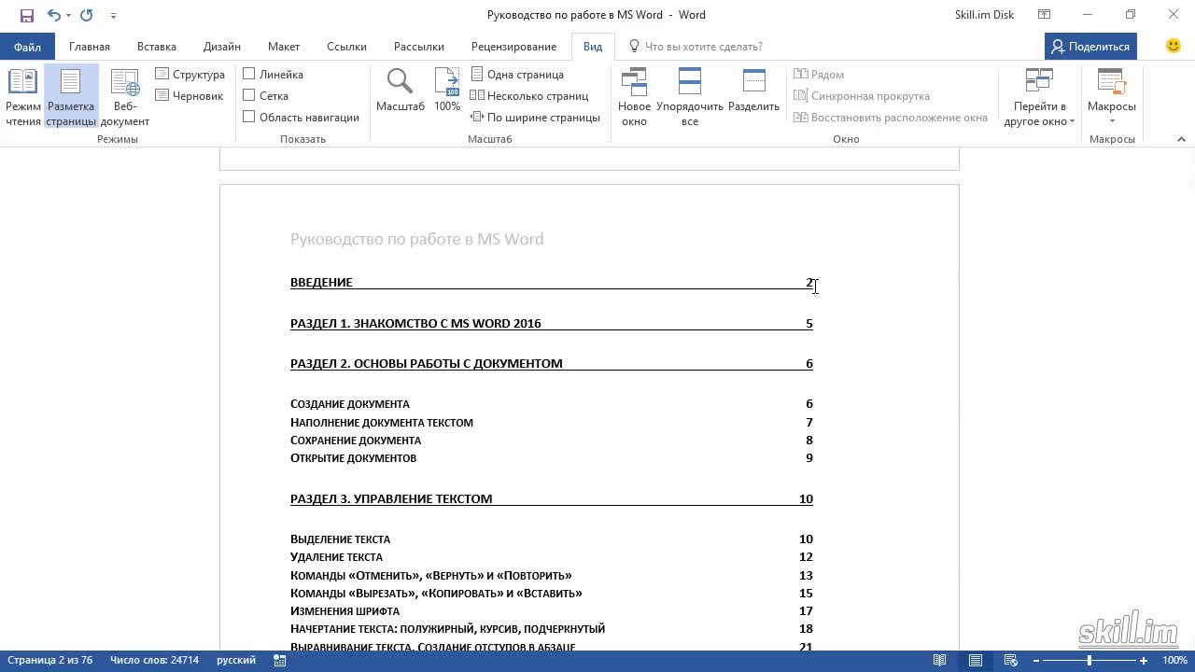1195x672 pixels.
Task: Open the Рассылки tab
Action: [x=418, y=47]
